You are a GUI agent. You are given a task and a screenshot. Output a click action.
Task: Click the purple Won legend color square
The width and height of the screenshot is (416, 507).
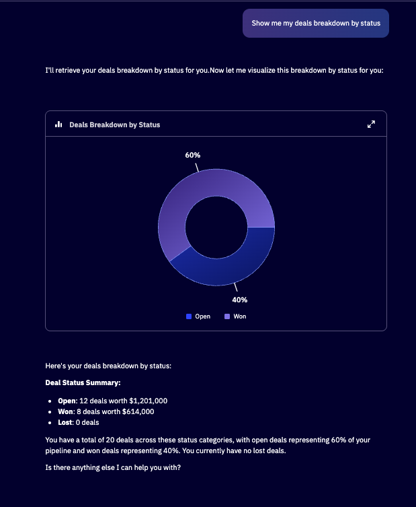point(227,316)
